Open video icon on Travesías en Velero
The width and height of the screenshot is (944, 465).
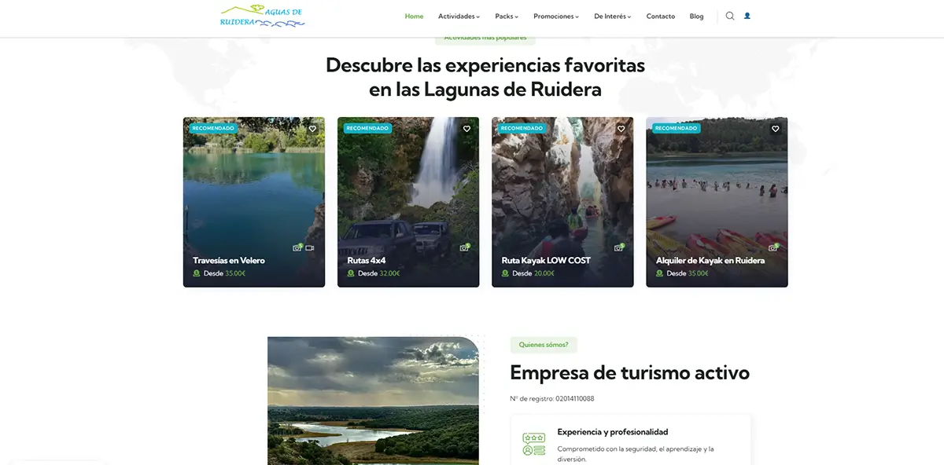pos(310,247)
